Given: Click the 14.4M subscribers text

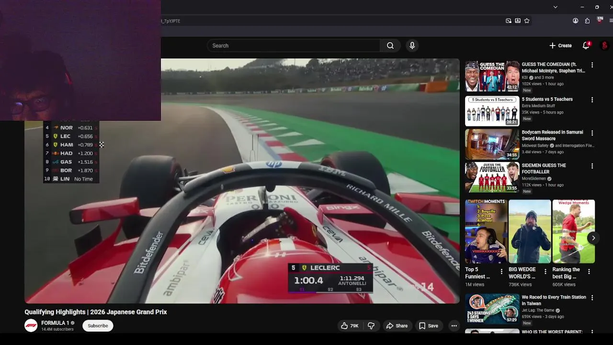Looking at the screenshot, I should coord(57,329).
